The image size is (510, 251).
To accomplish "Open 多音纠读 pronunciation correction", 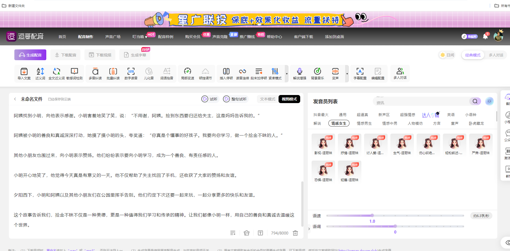I will point(95,73).
